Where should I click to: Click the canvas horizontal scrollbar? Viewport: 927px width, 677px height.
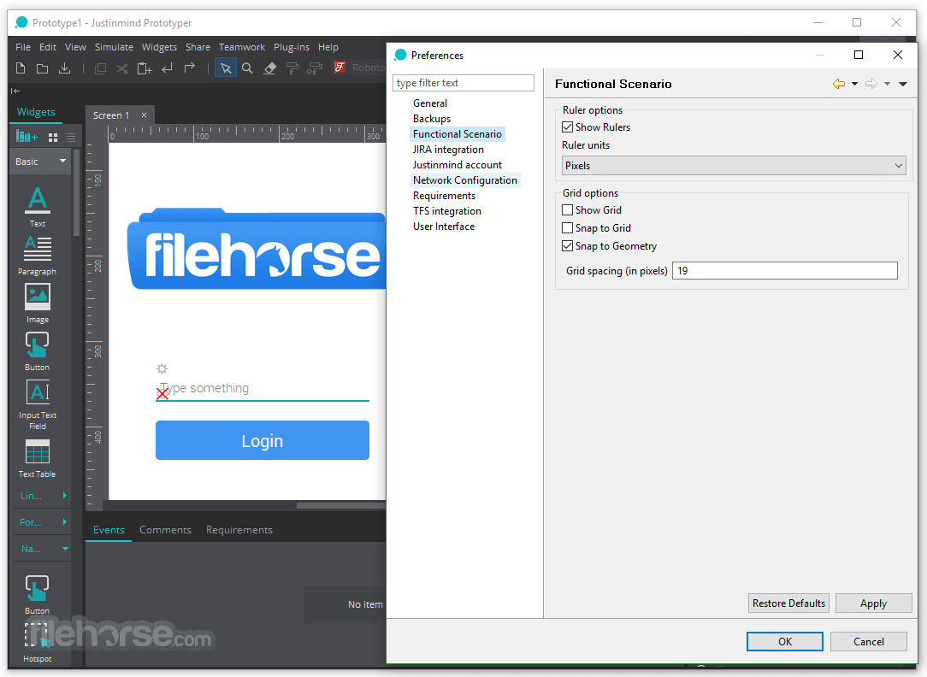tap(341, 505)
